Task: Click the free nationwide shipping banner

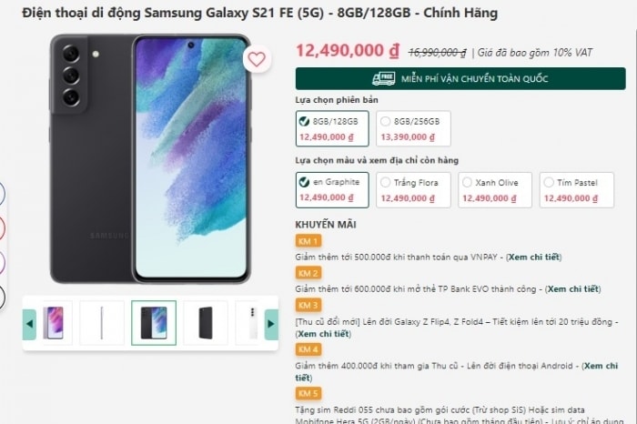Action: pos(460,79)
